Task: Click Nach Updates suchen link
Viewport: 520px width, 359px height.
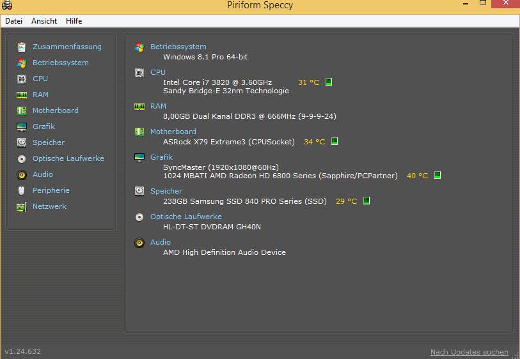Action: 469,352
